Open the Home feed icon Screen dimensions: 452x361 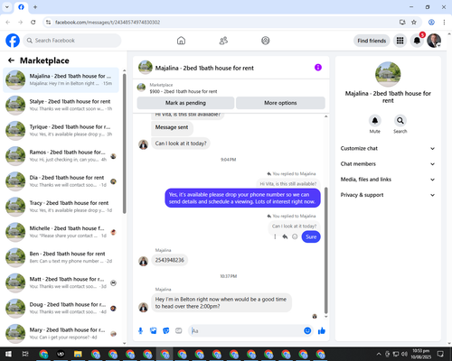[x=181, y=41]
